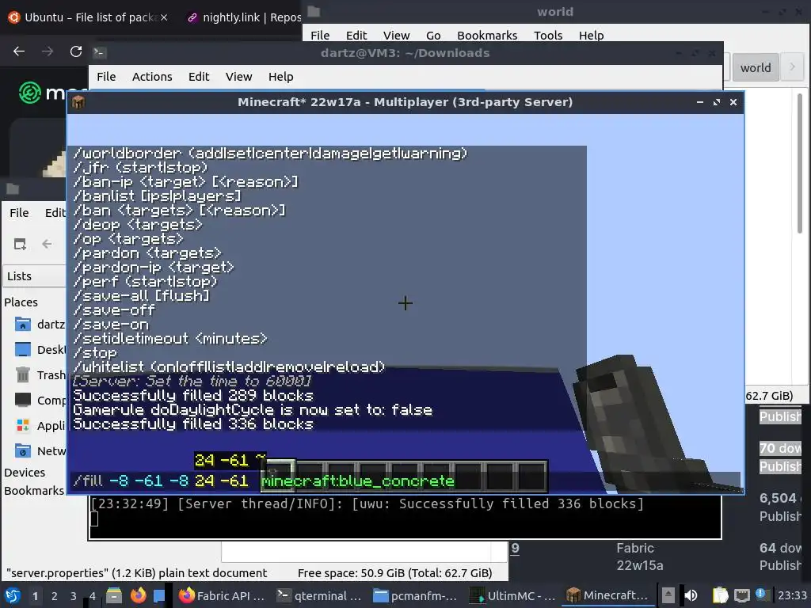Select Applications entry in Places sidebar
Viewport: 811px width, 608px height.
39,425
